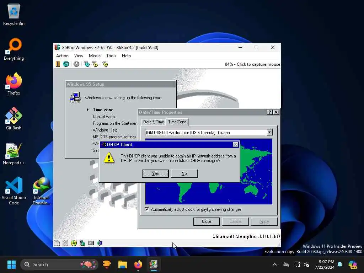Open the Action menu in 86Box
The image size is (364, 273).
pos(62,56)
